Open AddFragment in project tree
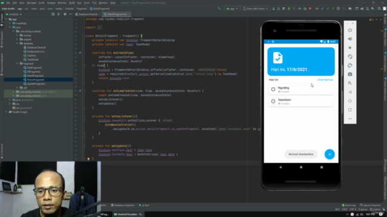Screen dimensions: 387x217 point(34,68)
